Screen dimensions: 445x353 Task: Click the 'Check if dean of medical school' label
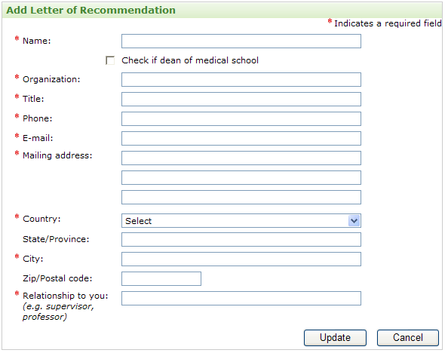[190, 60]
